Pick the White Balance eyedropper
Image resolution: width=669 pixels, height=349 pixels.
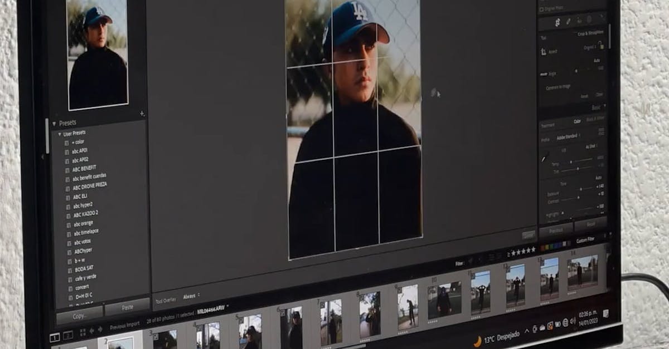(545, 157)
